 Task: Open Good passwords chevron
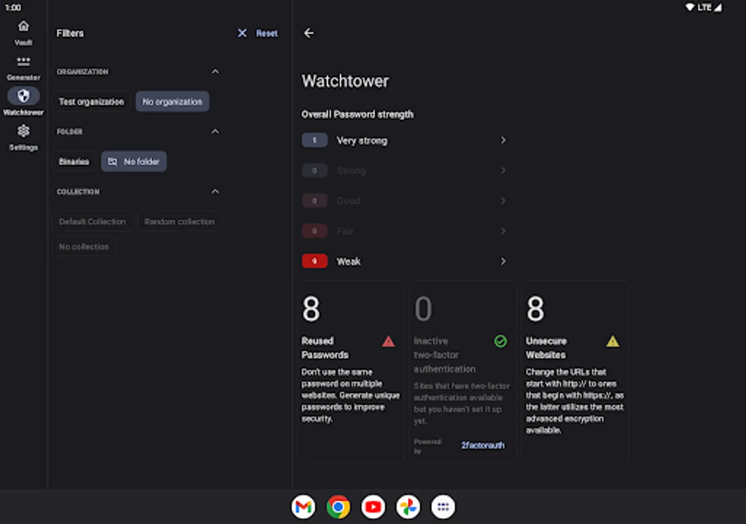click(x=503, y=201)
